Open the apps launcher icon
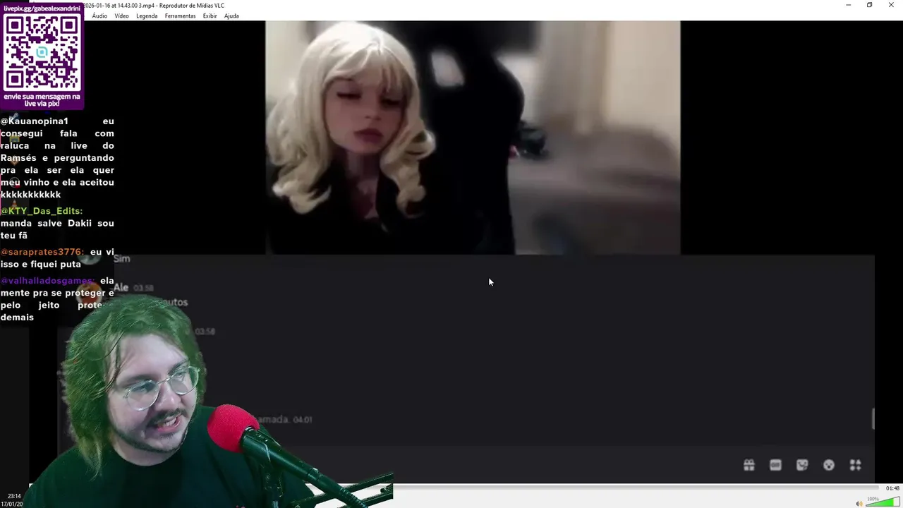 coord(855,465)
